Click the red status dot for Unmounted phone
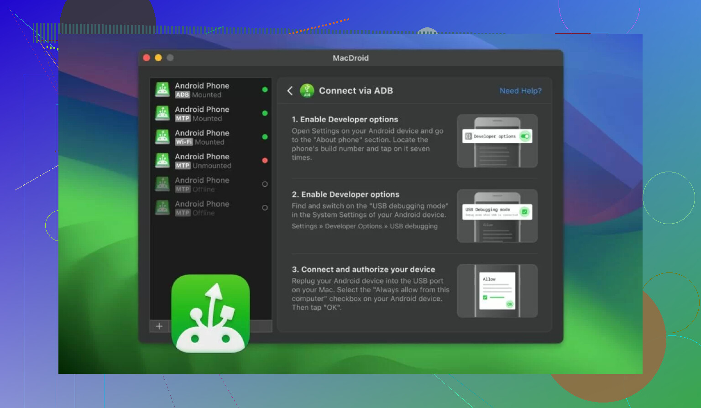Image resolution: width=701 pixels, height=408 pixels. click(265, 160)
